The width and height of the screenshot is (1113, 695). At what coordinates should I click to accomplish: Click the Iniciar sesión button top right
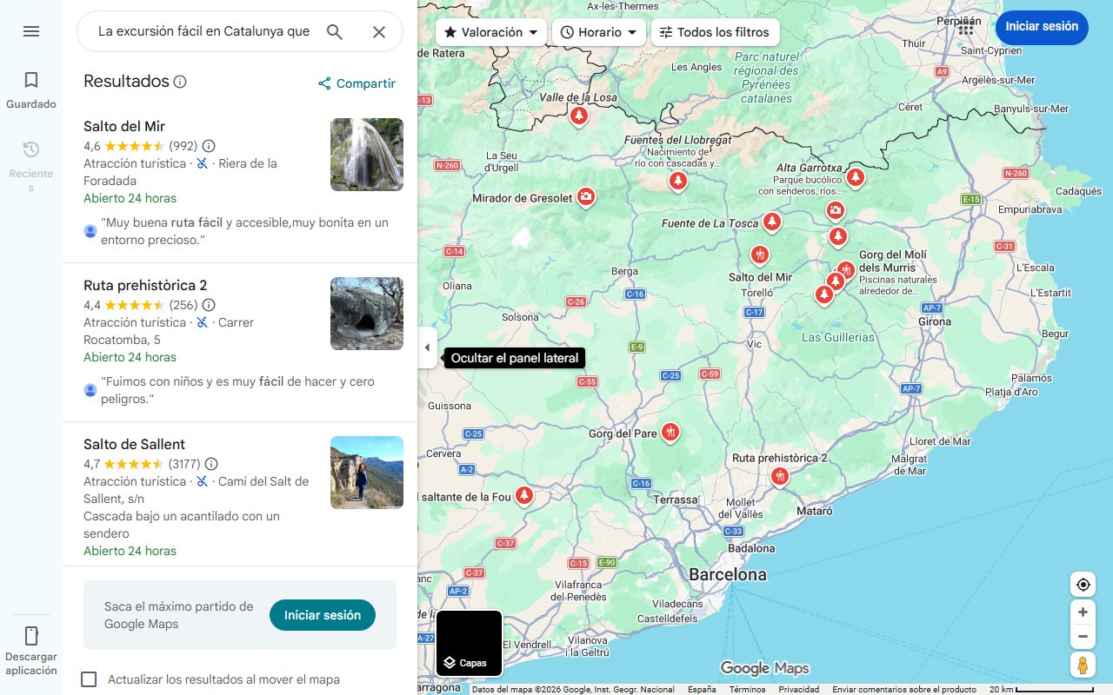pos(1042,27)
